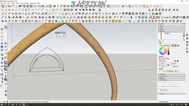Screen dimensions: 189x106
Task: Expand the Entity Info panel
Action: click(x=171, y=74)
